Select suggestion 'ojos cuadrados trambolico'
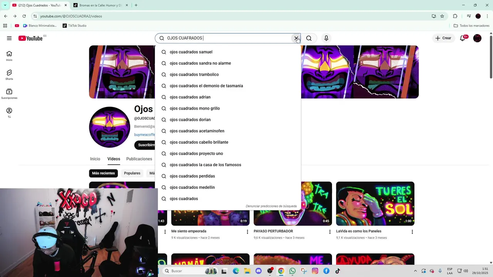Viewport: 493px width, 277px height. (228, 75)
